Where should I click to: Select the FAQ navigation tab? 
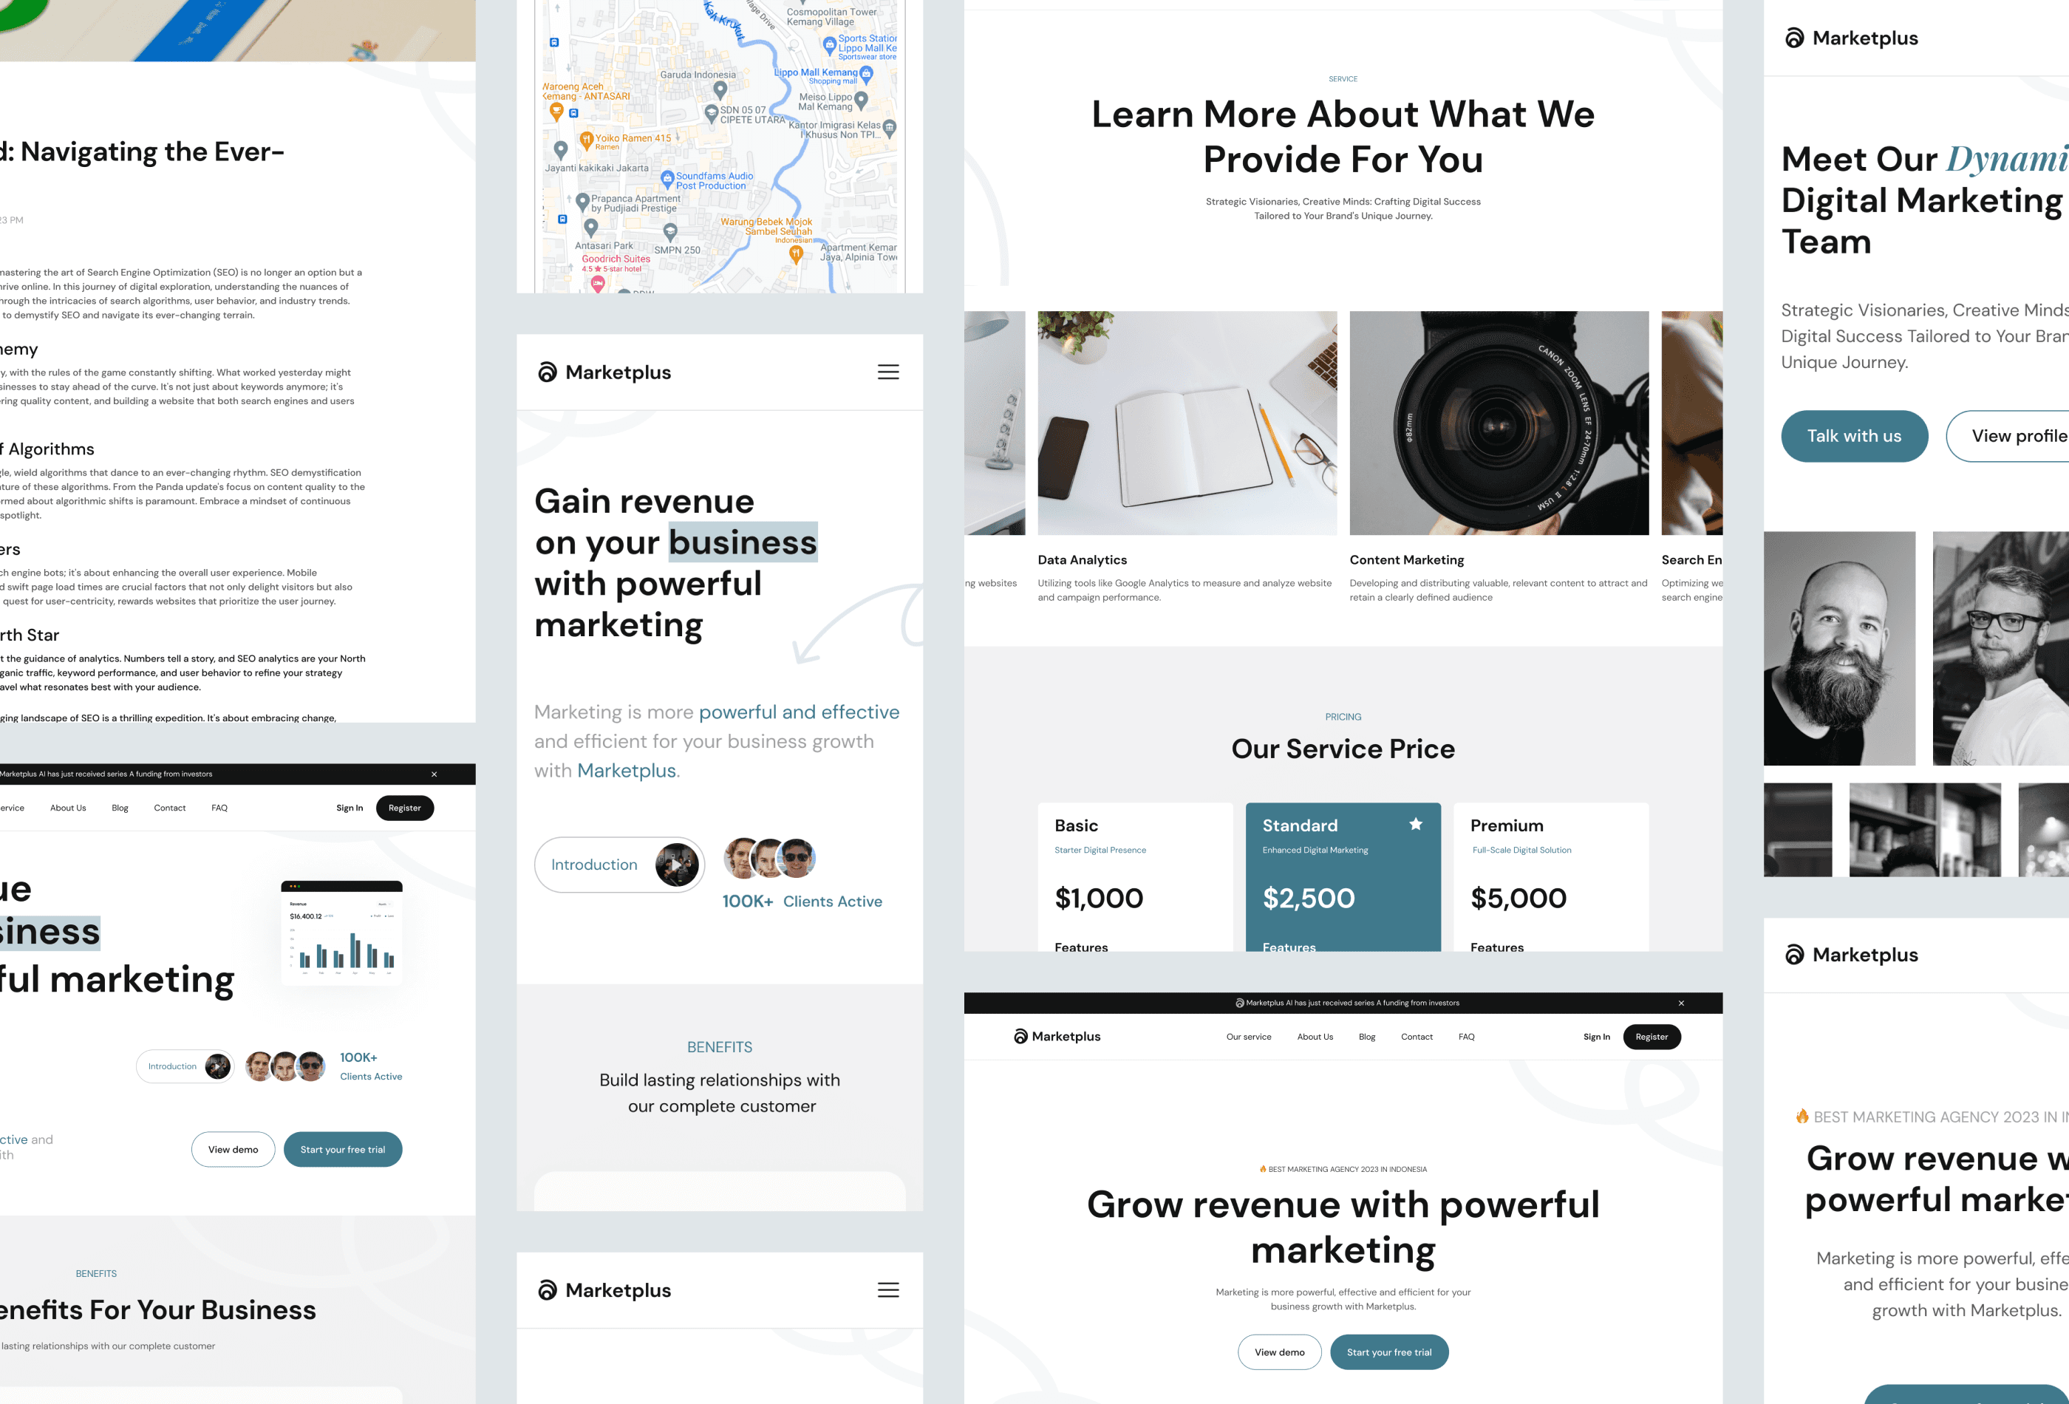point(219,807)
